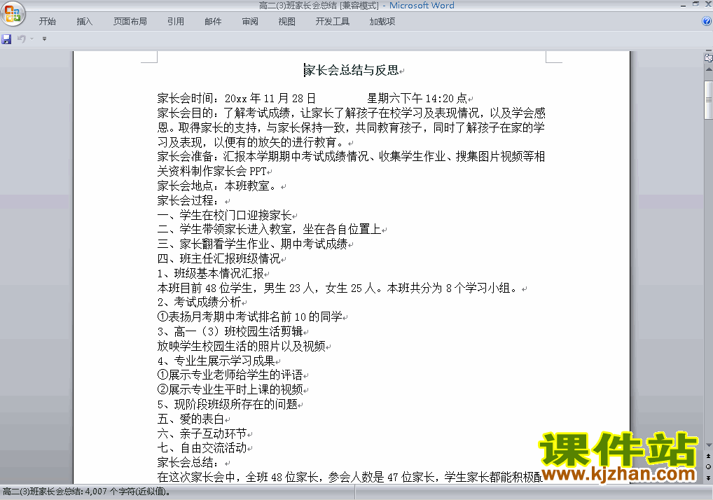The image size is (713, 500).
Task: Click the line ①展示专业老师给学生的评语
Action: tap(230, 375)
